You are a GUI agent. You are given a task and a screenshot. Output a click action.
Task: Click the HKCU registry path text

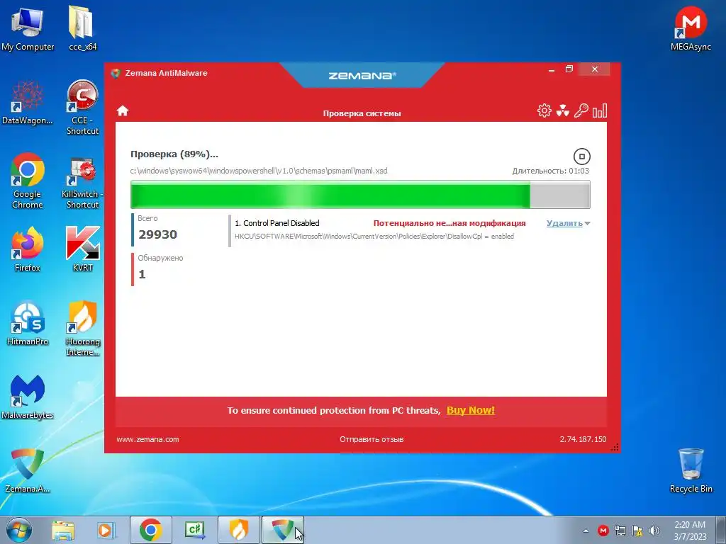click(x=374, y=237)
